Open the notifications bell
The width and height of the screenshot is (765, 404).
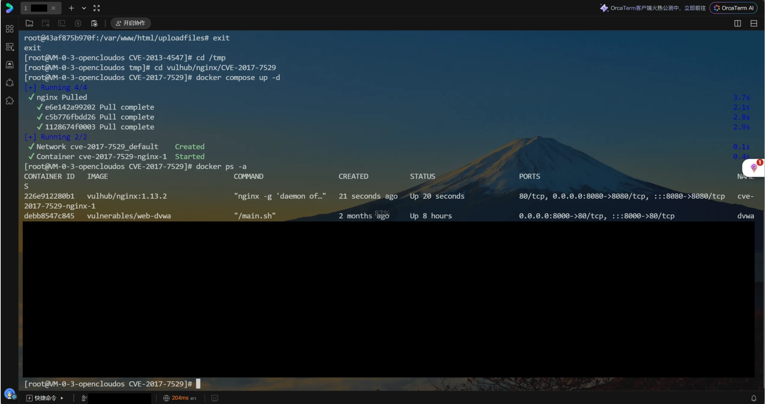(x=754, y=398)
